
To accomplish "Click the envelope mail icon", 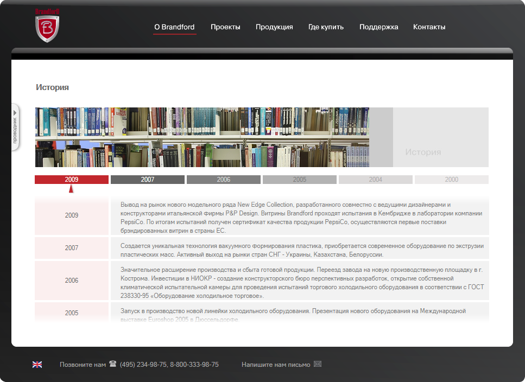I will click(318, 364).
